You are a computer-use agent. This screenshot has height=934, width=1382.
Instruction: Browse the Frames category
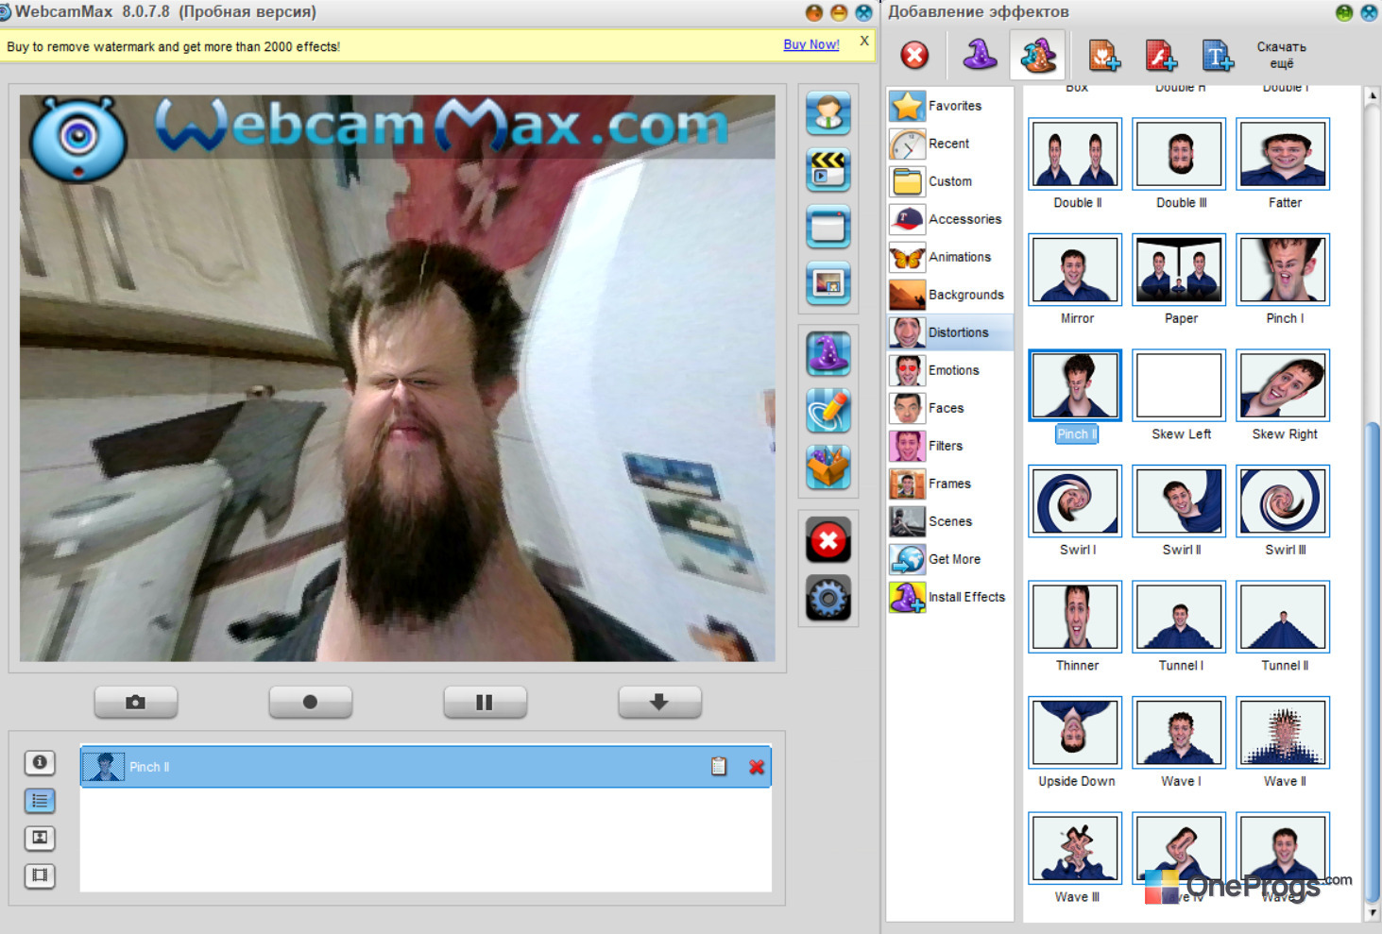click(x=949, y=484)
